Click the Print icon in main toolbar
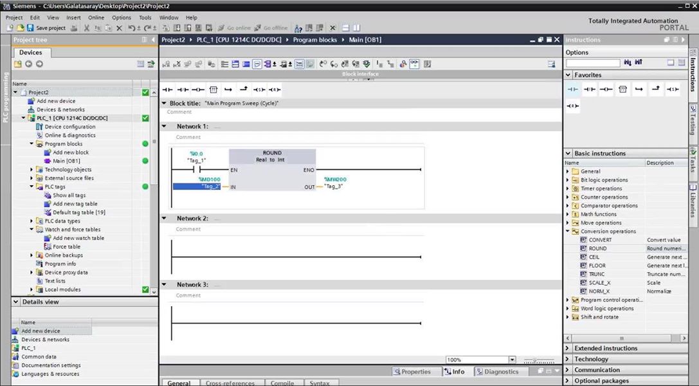This screenshot has height=386, width=699. tap(74, 28)
